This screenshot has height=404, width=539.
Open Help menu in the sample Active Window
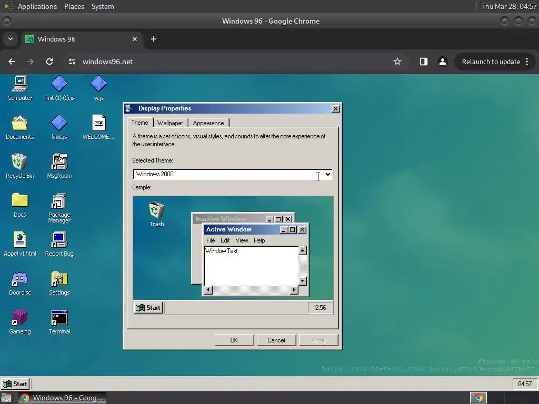pos(259,240)
